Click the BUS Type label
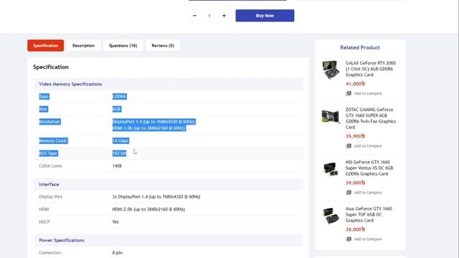The width and height of the screenshot is (459, 258). pos(48,153)
